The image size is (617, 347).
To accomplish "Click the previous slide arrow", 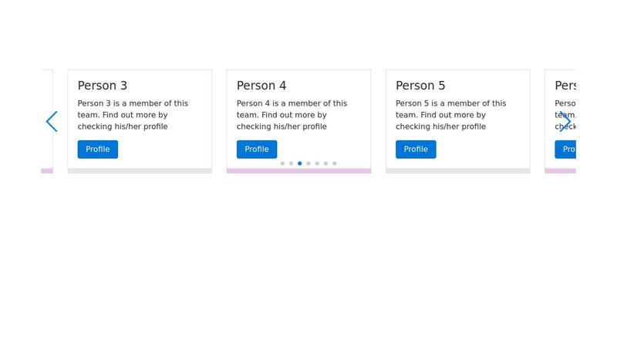I will (x=52, y=122).
